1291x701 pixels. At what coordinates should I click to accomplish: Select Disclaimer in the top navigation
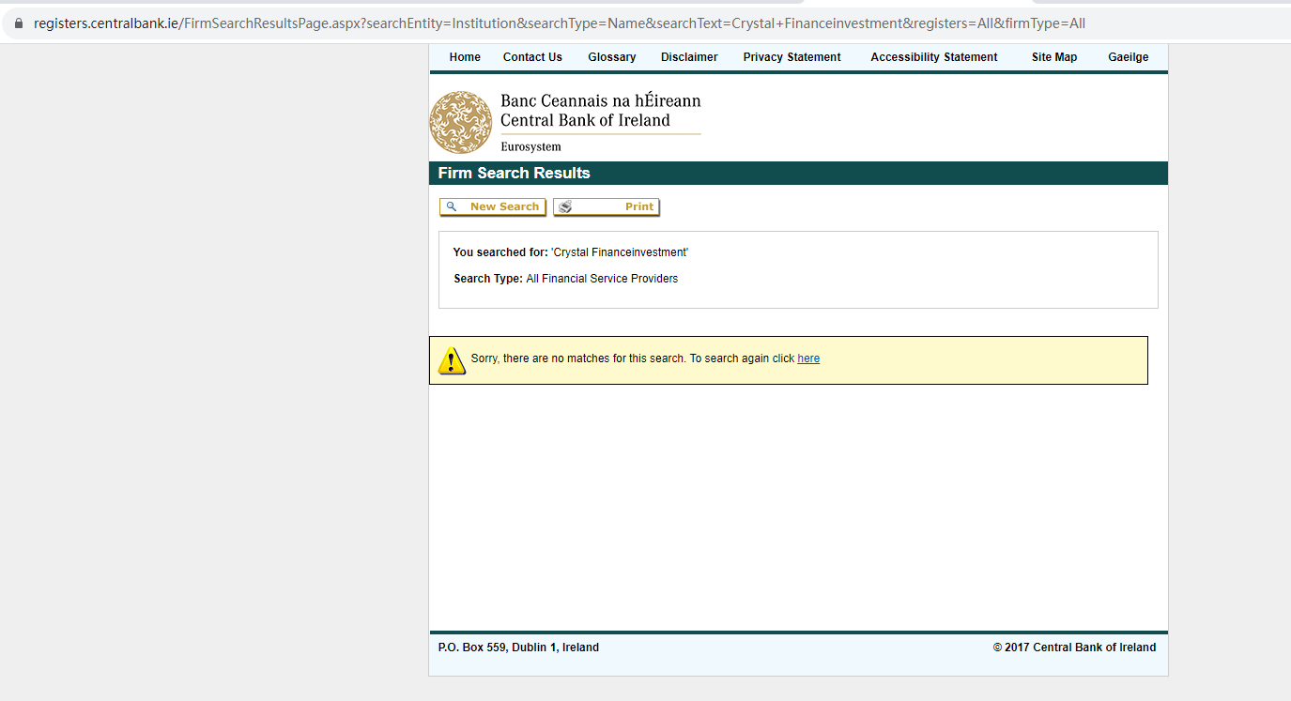tap(689, 57)
